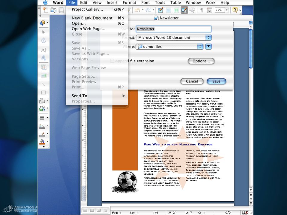This screenshot has width=287, height=215.
Task: Click the Office Assistant help icon
Action: point(235,10)
